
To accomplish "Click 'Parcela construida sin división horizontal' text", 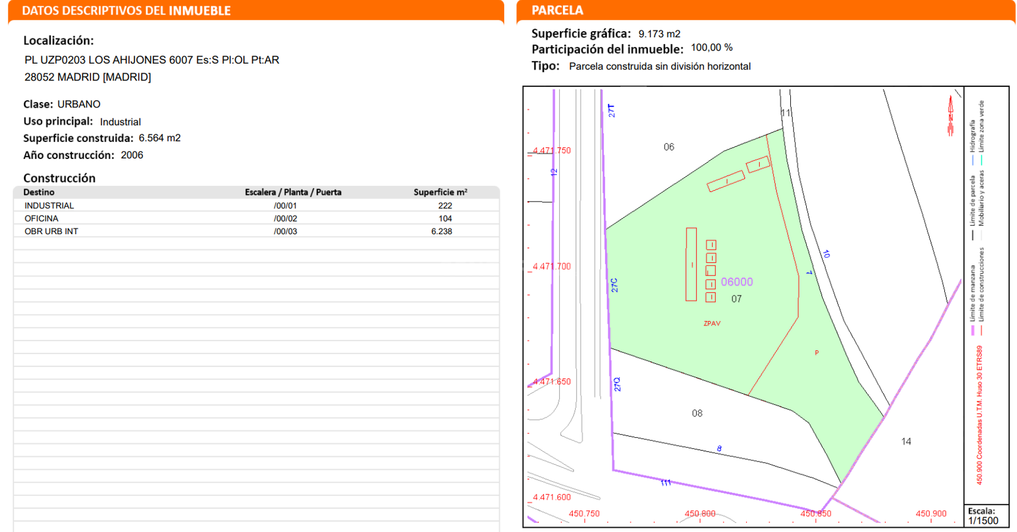I will pos(660,66).
